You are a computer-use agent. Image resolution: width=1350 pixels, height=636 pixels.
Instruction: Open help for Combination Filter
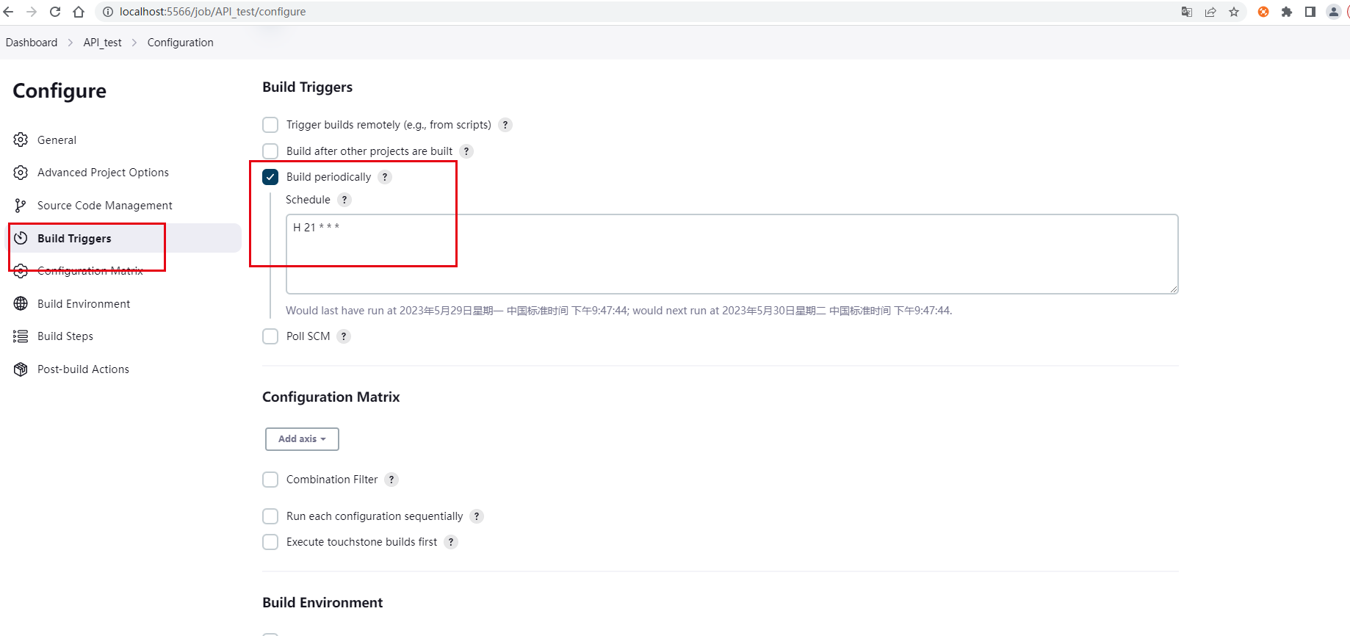(391, 480)
